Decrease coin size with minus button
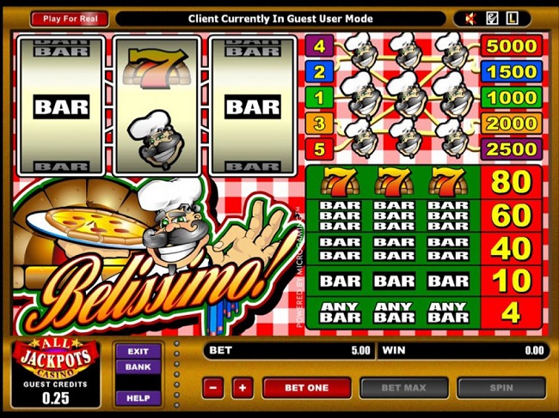The width and height of the screenshot is (559, 418). [x=213, y=388]
